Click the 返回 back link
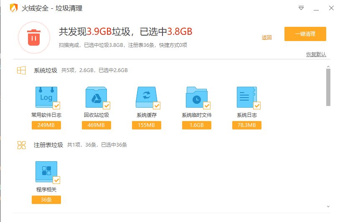This screenshot has width=340, height=222. click(x=266, y=38)
